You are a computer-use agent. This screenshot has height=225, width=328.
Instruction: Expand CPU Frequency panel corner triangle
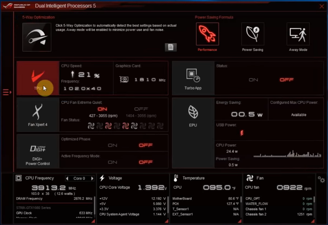93,221
